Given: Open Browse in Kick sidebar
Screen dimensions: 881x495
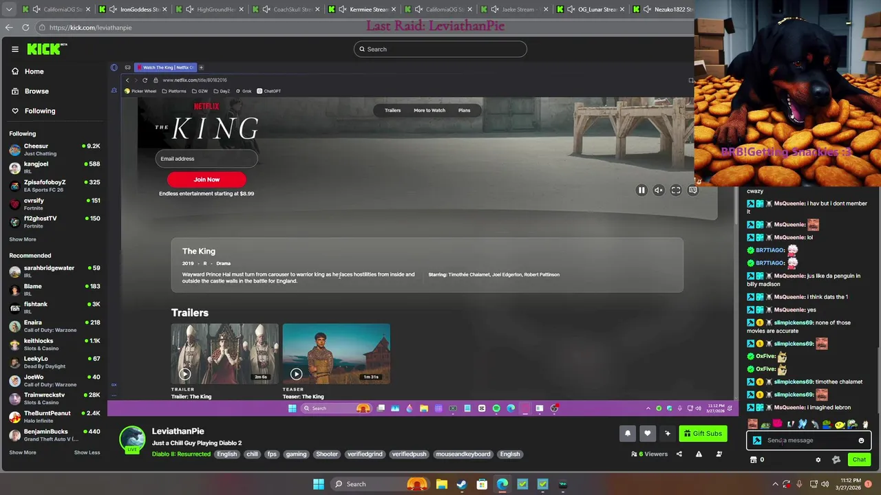Looking at the screenshot, I should [x=30, y=91].
